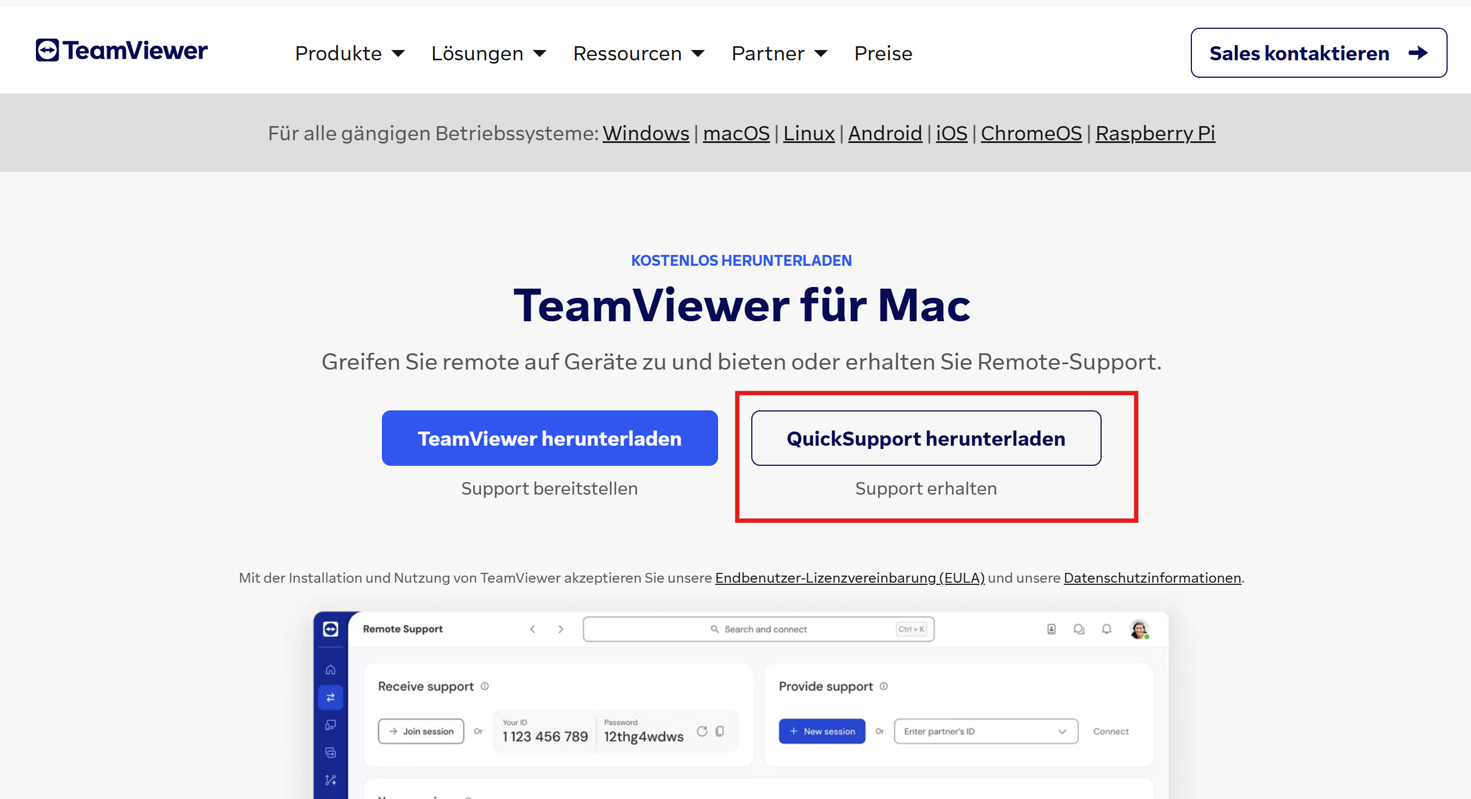
Task: Open the contacts book icon in app header
Action: tap(1051, 629)
